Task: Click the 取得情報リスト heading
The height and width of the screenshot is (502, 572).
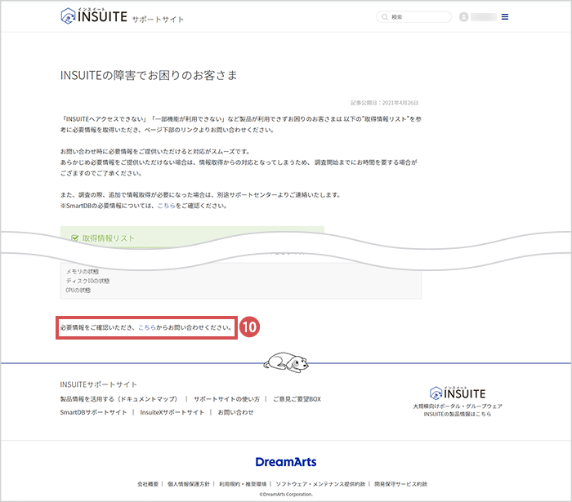Action: tap(109, 238)
